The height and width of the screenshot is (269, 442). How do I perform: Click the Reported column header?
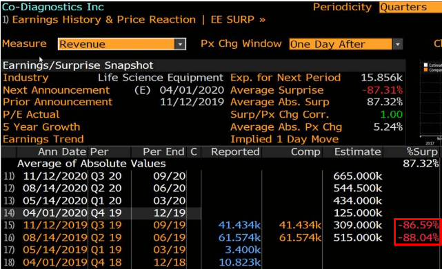point(235,152)
